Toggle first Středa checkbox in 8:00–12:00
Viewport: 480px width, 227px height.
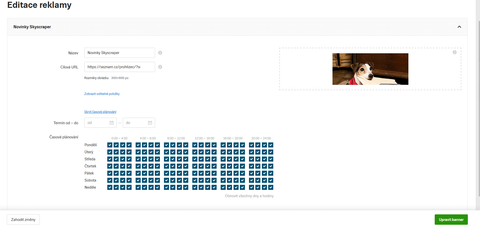tap(166, 159)
